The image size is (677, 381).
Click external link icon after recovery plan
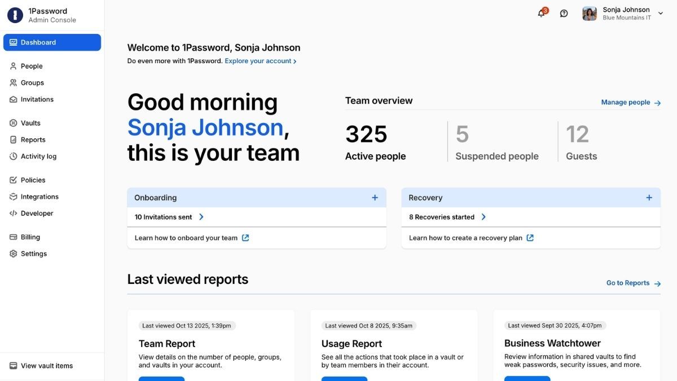(x=530, y=238)
